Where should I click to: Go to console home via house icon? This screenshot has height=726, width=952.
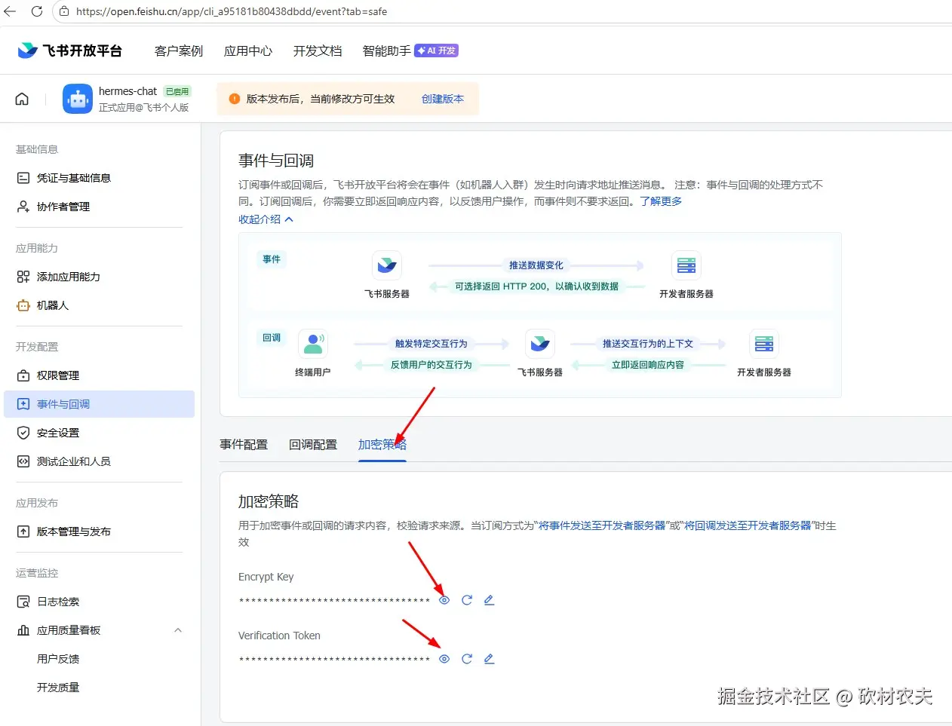pos(22,99)
